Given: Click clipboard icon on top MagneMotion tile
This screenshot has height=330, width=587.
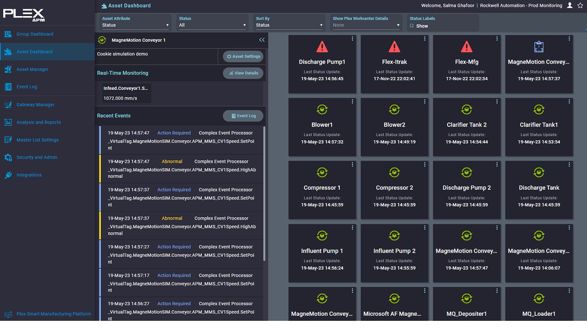Looking at the screenshot, I should (539, 47).
